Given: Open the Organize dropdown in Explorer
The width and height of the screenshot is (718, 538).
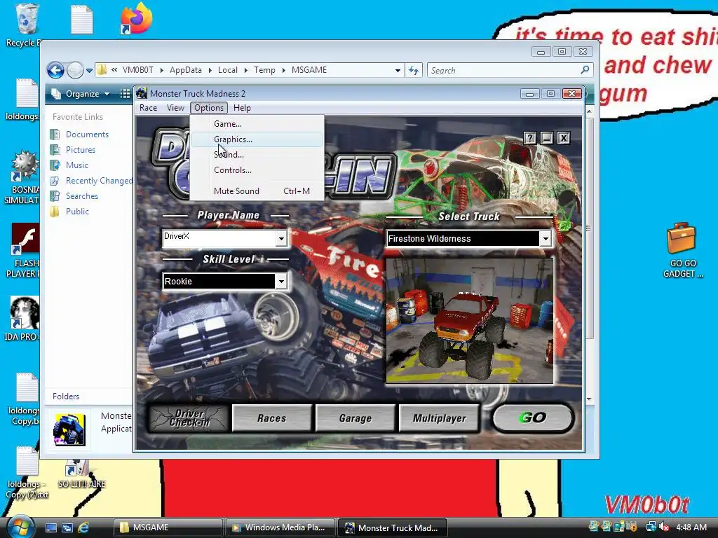Looking at the screenshot, I should tap(81, 94).
